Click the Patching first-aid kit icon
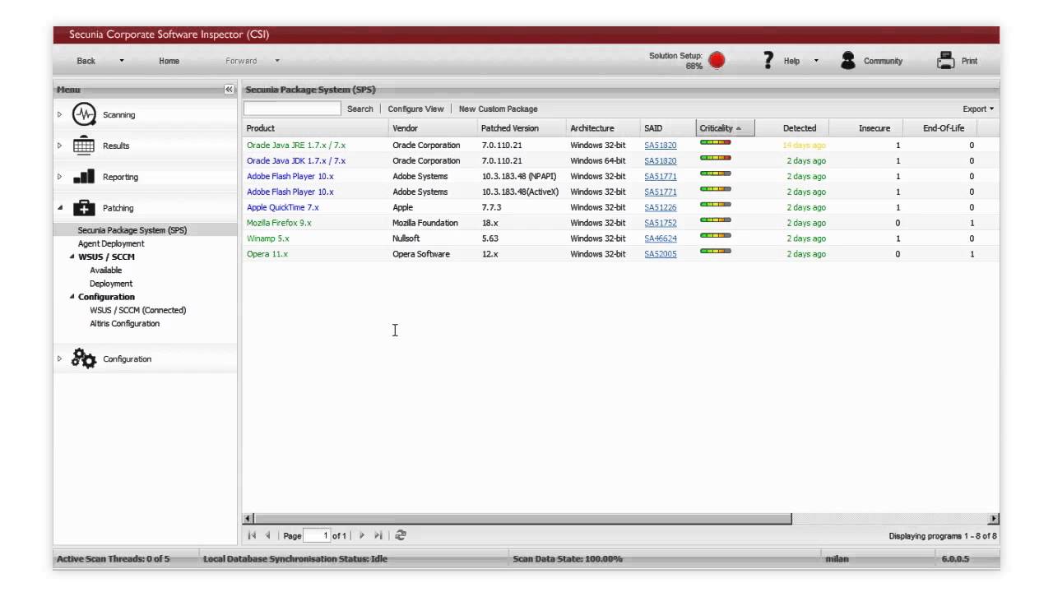Image resolution: width=1053 pixels, height=592 pixels. pyautogui.click(x=84, y=208)
